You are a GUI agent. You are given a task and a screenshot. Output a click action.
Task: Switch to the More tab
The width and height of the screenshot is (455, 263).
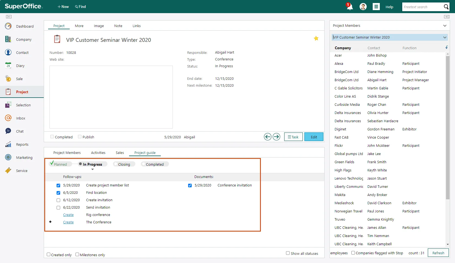tap(79, 26)
